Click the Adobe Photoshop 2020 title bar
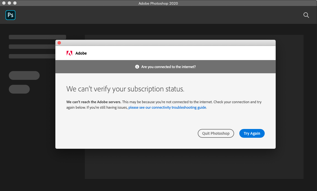Image resolution: width=317 pixels, height=191 pixels. [x=158, y=3]
